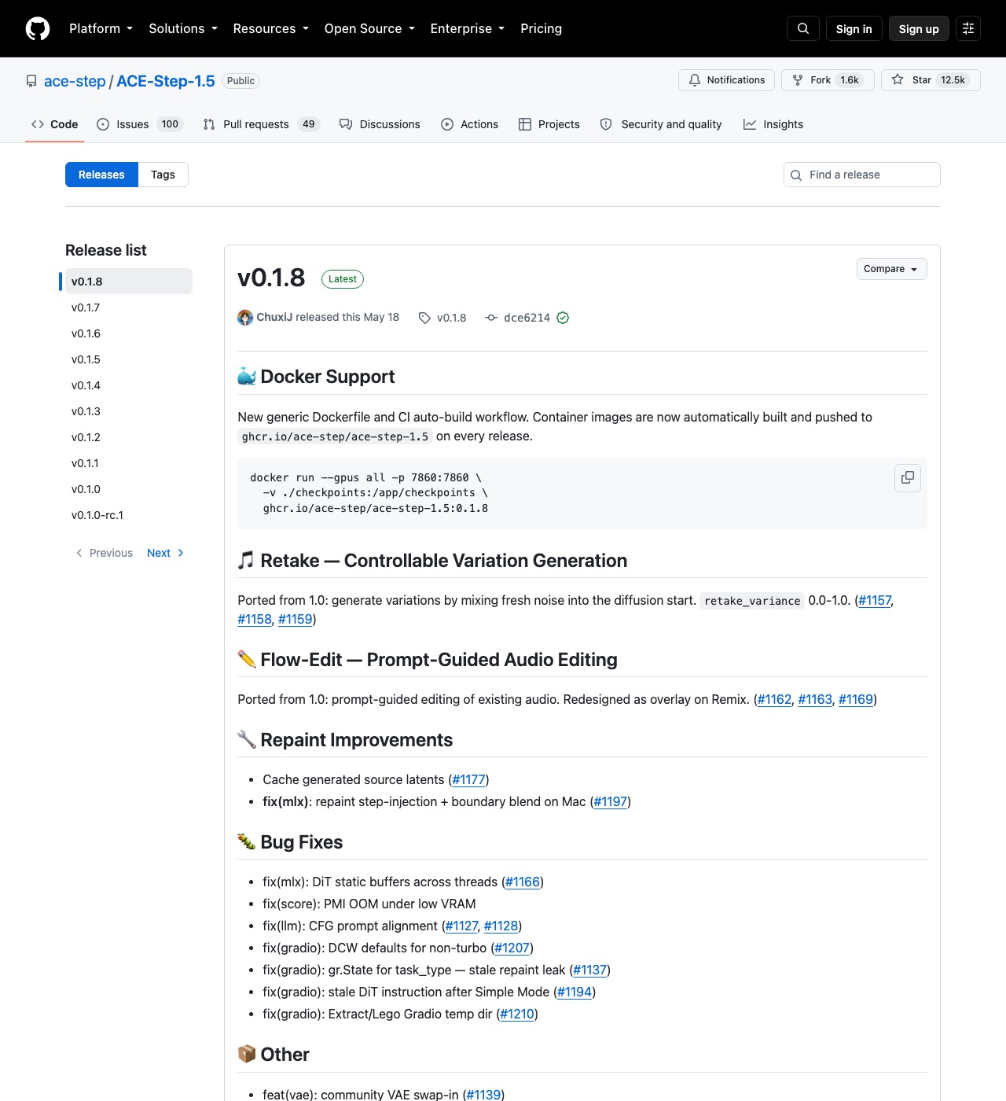
Task: Select v0.1.0 in the release list
Action: pyautogui.click(x=128, y=489)
